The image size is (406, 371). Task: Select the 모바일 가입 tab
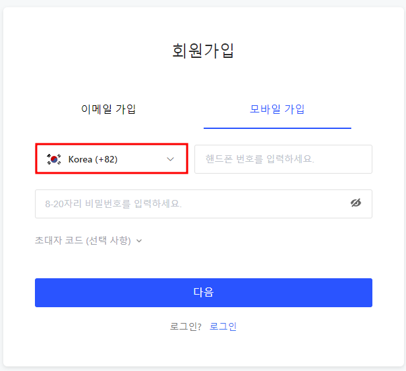(277, 109)
